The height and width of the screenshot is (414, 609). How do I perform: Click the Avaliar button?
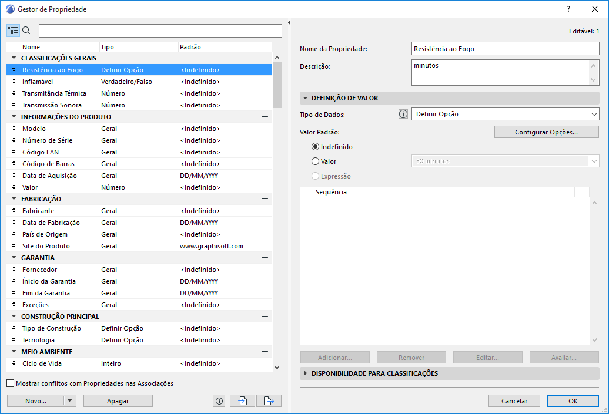564,358
